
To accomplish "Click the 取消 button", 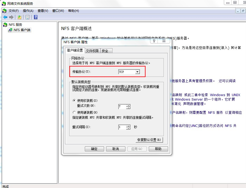I will (x=116, y=149).
